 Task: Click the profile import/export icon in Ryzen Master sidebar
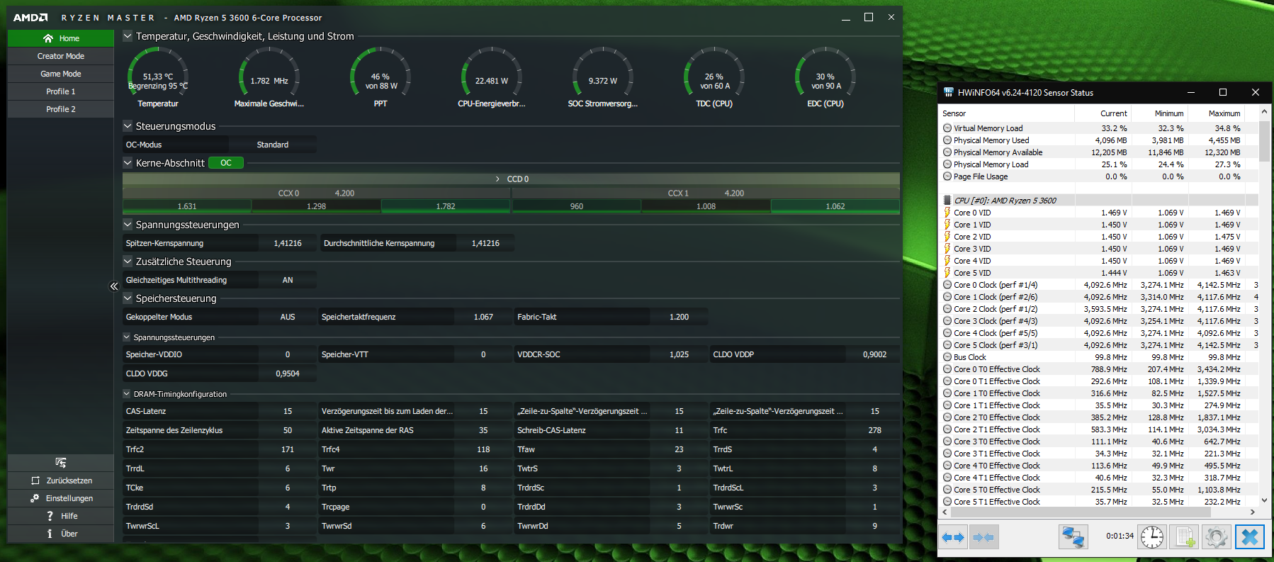[x=61, y=463]
